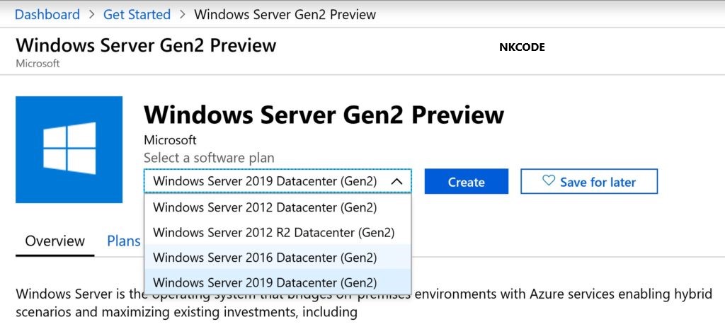Viewport: 725px width, 334px height.
Task: Click the Windows logo tile
Action: pos(69,149)
